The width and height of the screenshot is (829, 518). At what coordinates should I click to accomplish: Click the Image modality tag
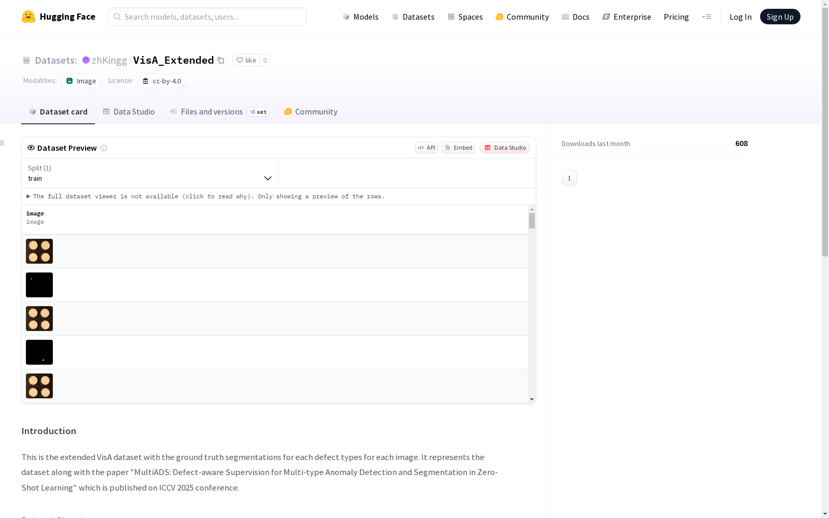[81, 81]
